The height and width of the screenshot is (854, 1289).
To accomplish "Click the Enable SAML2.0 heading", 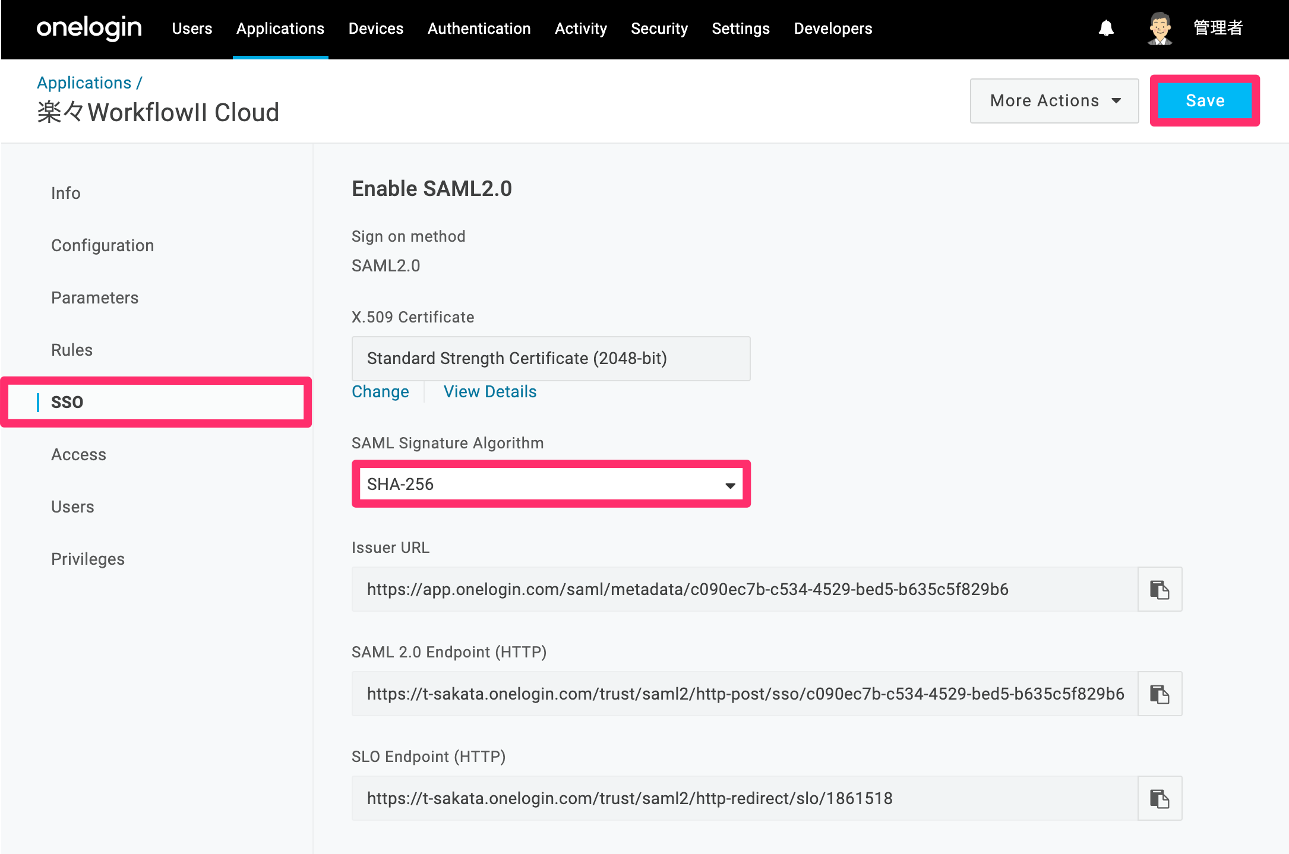I will click(432, 189).
